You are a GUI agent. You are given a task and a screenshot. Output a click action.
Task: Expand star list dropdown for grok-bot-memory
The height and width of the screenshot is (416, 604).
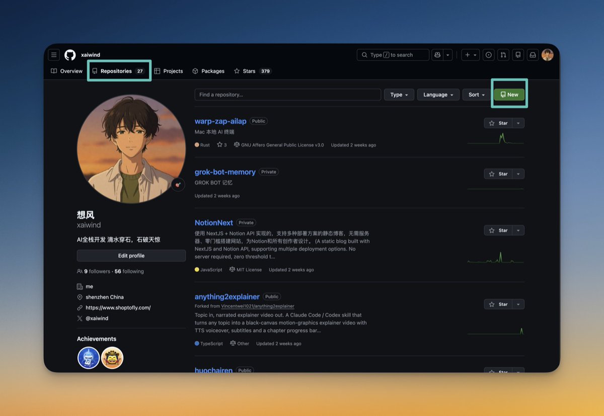518,174
